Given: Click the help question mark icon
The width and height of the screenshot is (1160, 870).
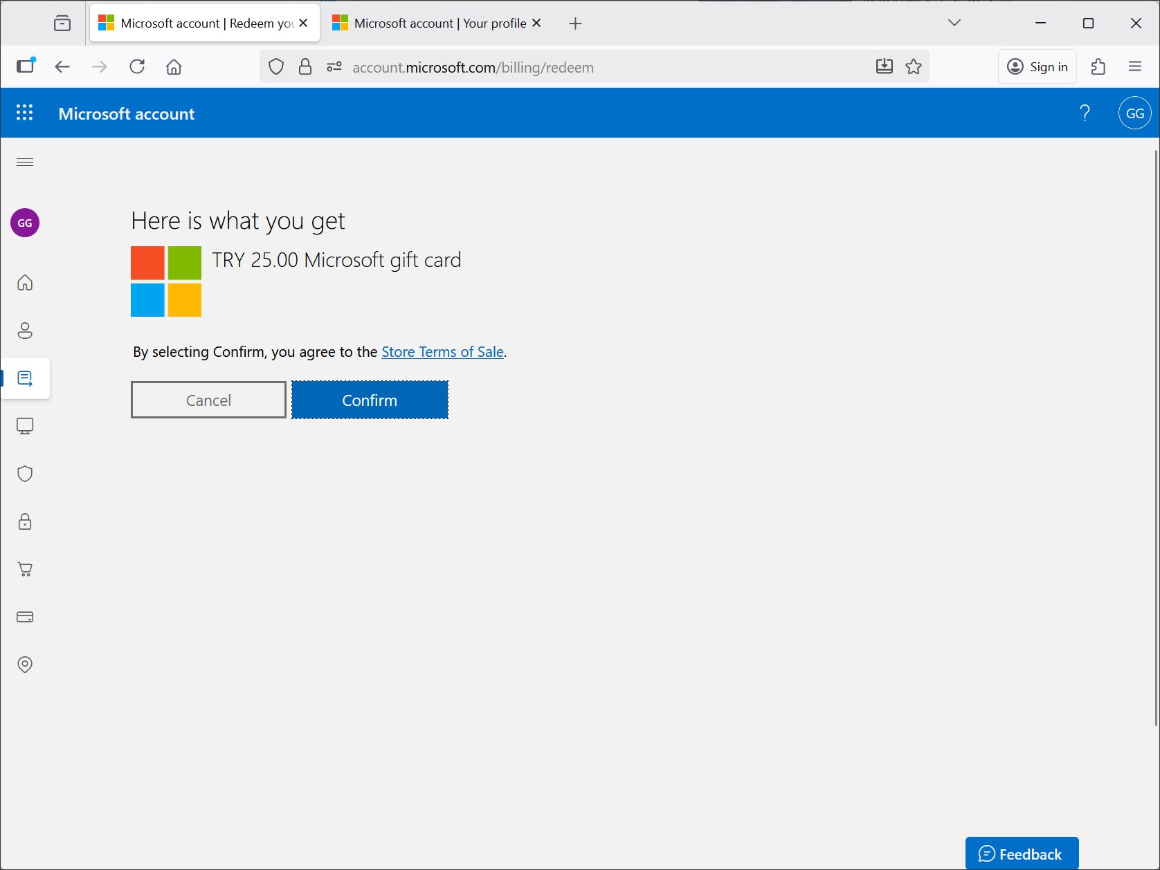Looking at the screenshot, I should click(1085, 113).
